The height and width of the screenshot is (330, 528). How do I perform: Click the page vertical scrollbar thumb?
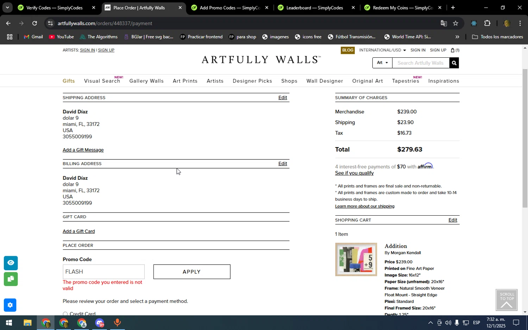pos(525,138)
